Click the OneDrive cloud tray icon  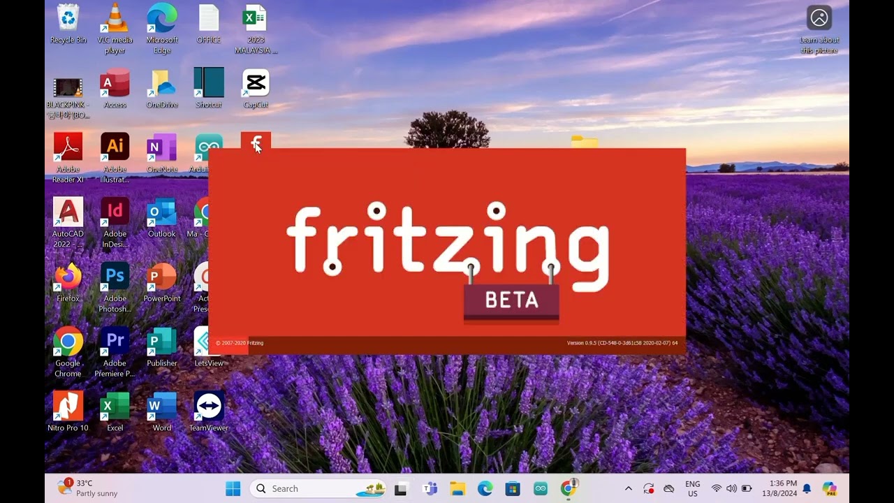point(668,488)
